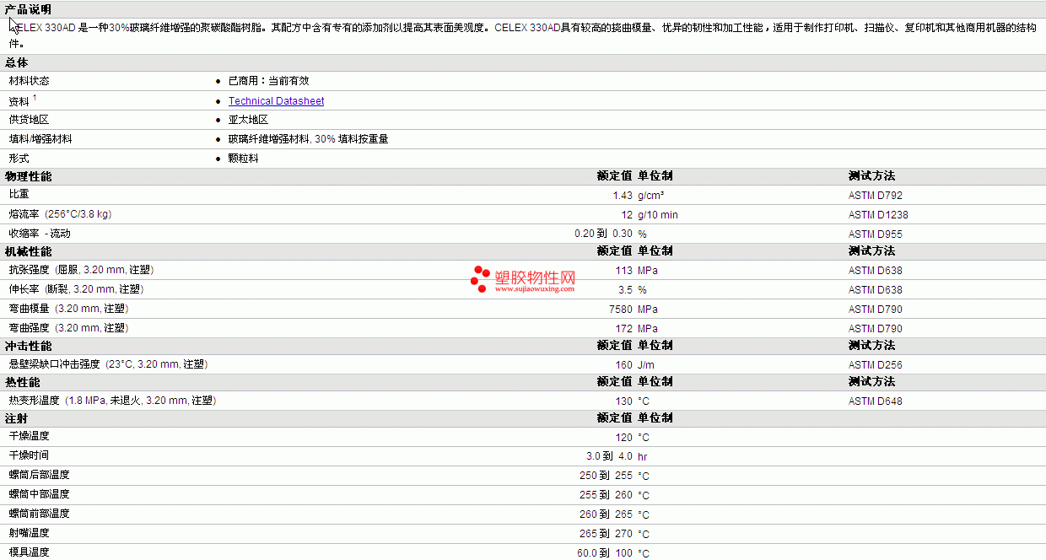Select the 螺筒中部温度 label
Viewport: 1046px width, 560px height.
tap(39, 494)
